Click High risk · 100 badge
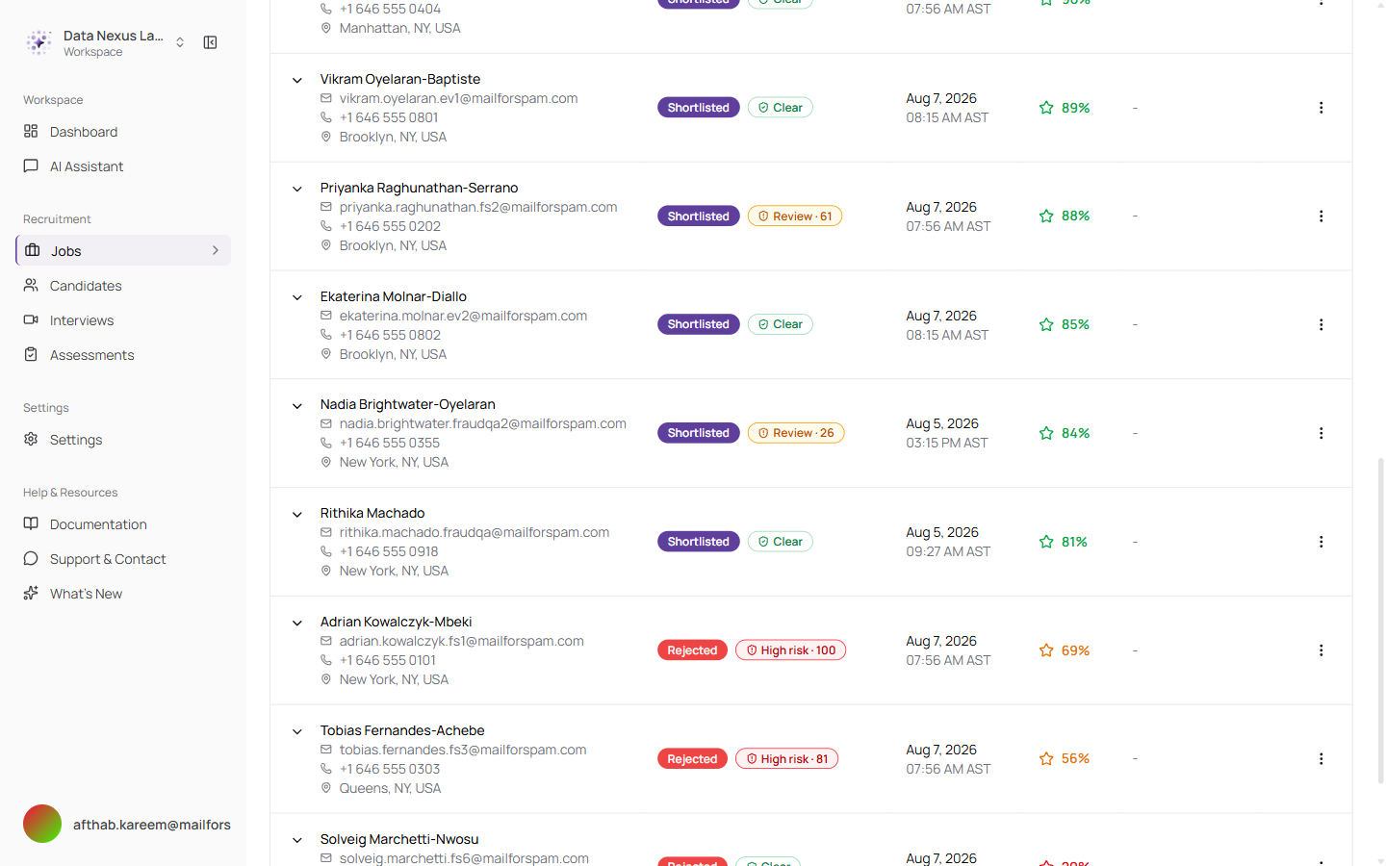This screenshot has height=866, width=1386. pos(791,650)
